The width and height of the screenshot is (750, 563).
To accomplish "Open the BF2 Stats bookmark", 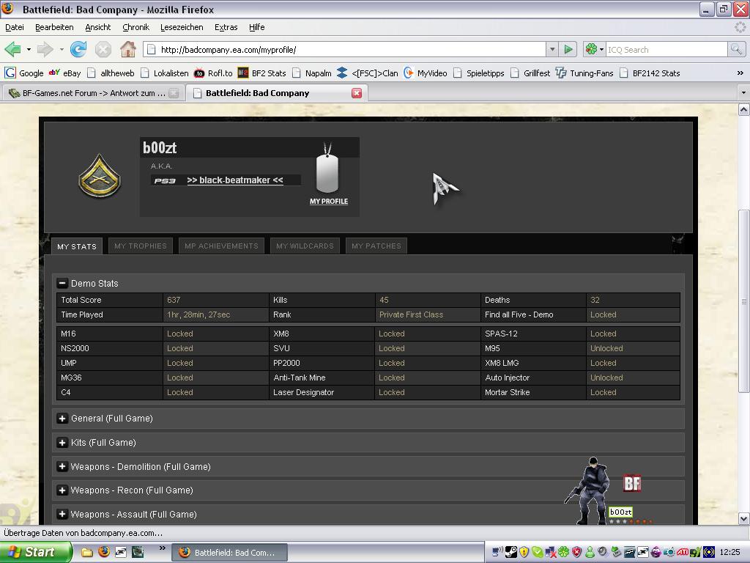I will coord(261,73).
